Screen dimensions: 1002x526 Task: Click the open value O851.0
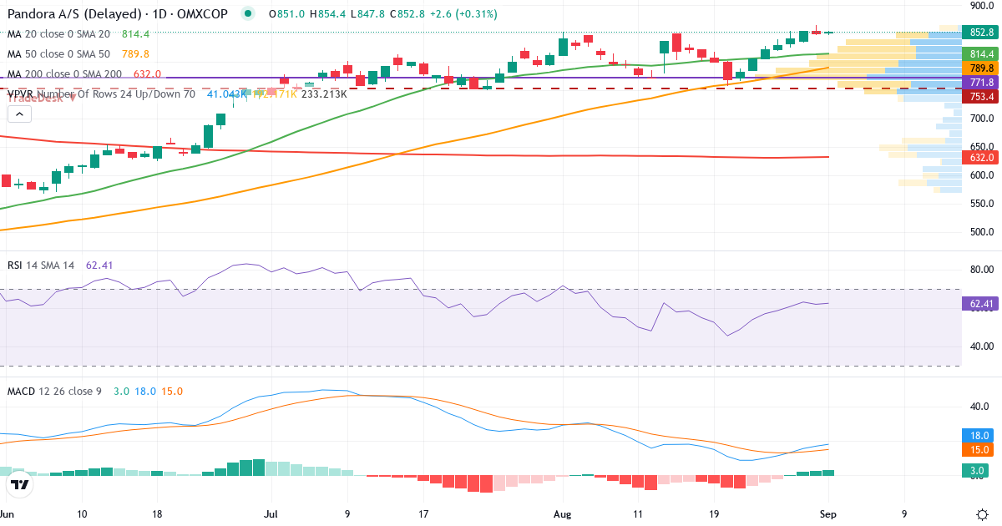click(286, 14)
